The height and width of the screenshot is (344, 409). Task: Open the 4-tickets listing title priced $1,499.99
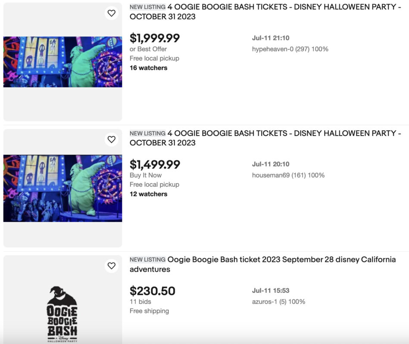click(x=265, y=138)
